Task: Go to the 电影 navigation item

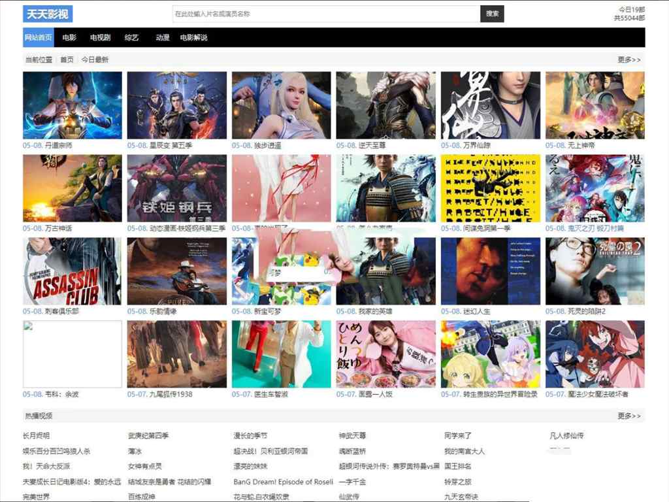Action: [69, 37]
